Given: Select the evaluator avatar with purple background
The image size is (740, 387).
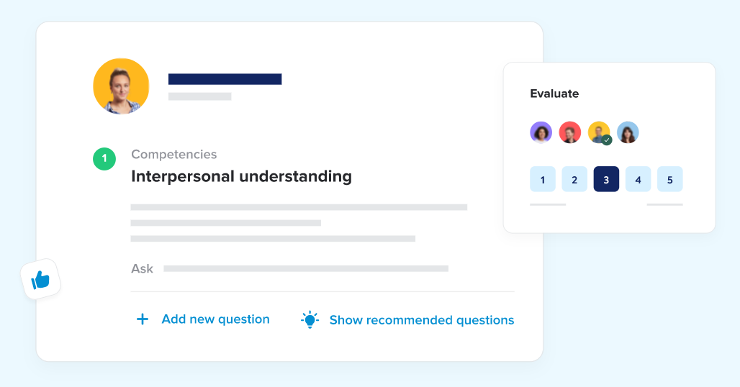Looking at the screenshot, I should click(541, 132).
